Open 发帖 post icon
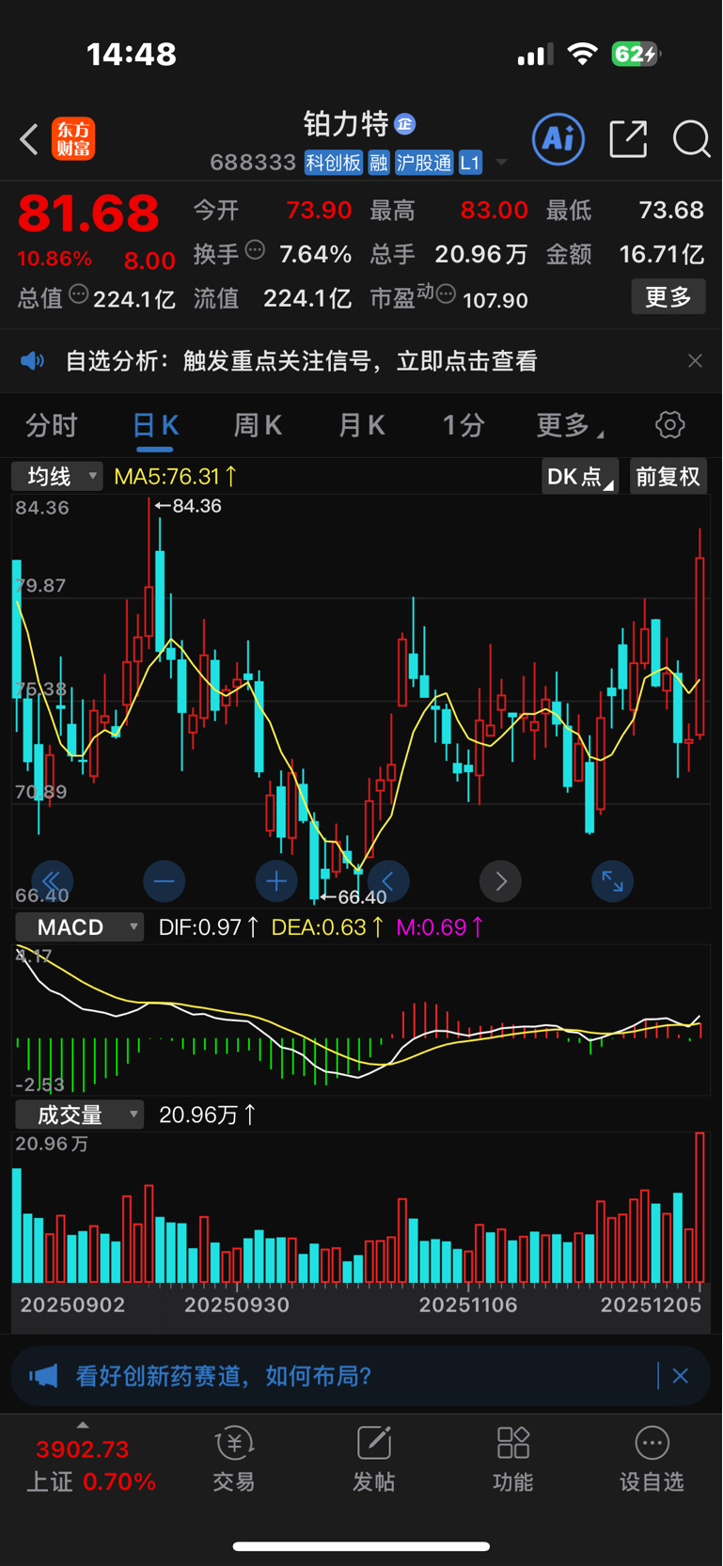 pos(373,1459)
